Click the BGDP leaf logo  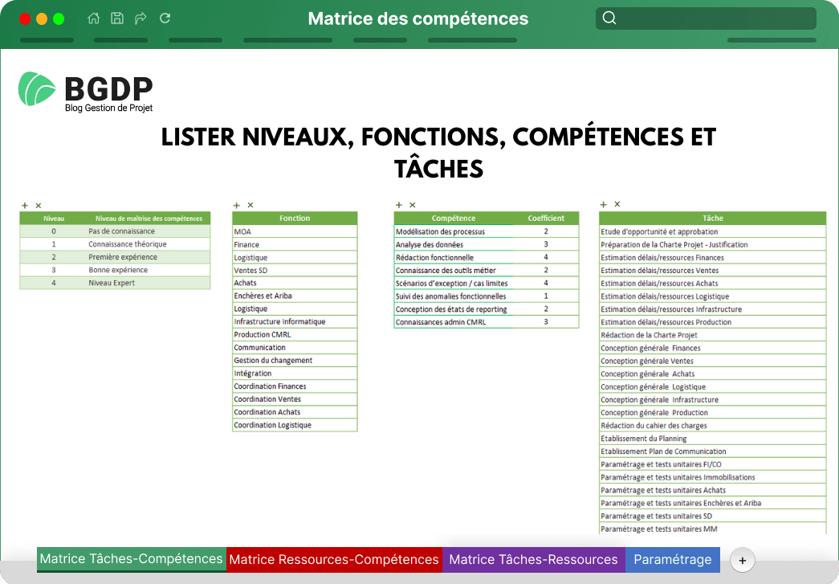(37, 89)
